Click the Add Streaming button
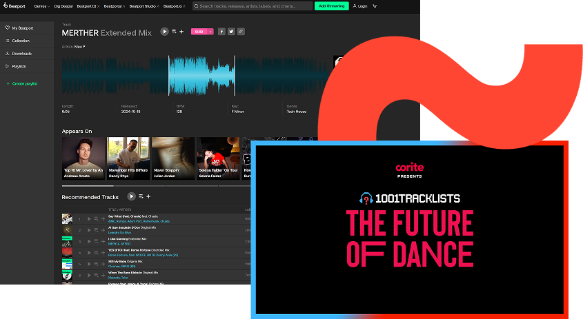Screen dimensions: 583x319 [x=332, y=6]
